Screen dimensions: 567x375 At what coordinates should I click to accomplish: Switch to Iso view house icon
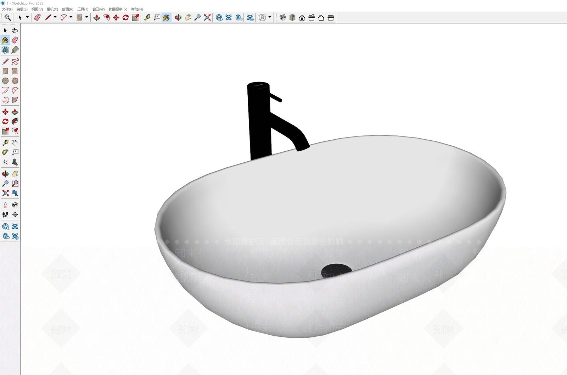[x=282, y=17]
